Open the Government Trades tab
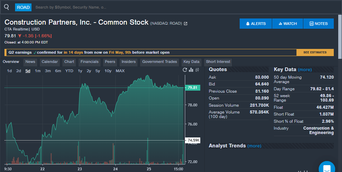 160,62
